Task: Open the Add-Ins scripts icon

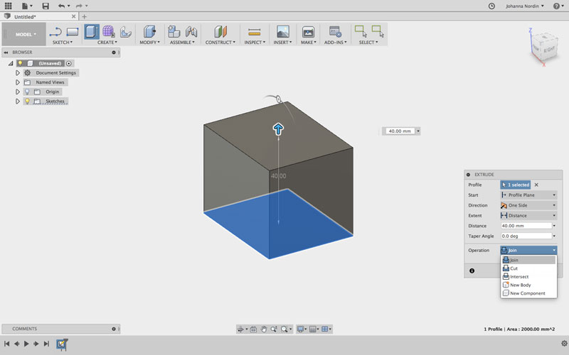Action: [x=335, y=32]
